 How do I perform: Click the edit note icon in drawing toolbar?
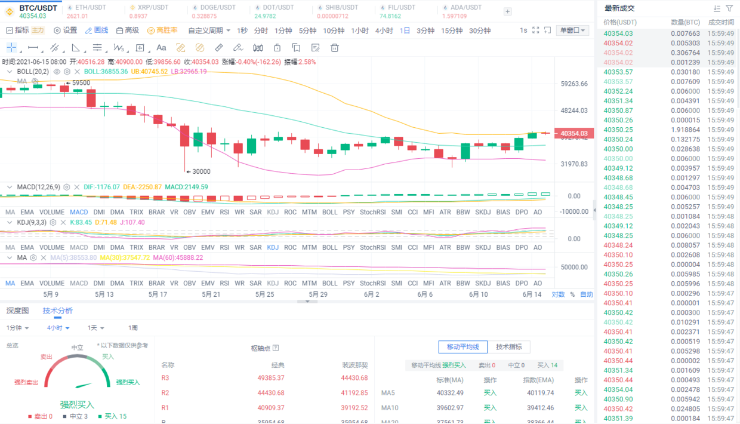[x=316, y=48]
